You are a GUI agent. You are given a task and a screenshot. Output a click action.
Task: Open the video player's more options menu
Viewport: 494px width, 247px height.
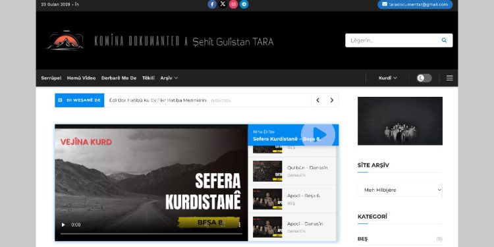click(240, 225)
